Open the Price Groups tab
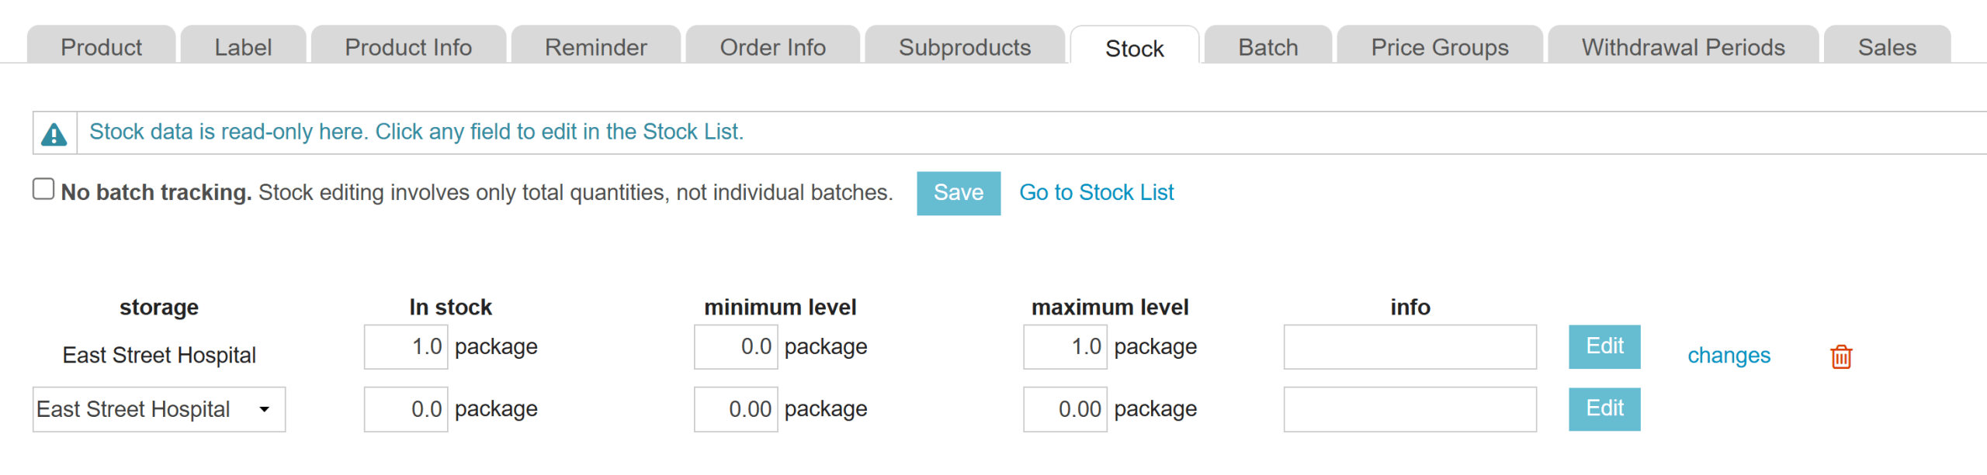The height and width of the screenshot is (475, 1987). point(1439,47)
